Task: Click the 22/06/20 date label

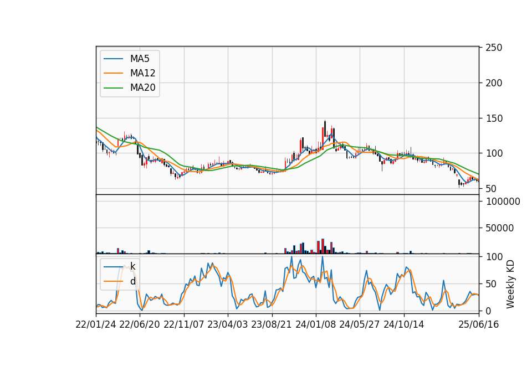Action: point(140,324)
